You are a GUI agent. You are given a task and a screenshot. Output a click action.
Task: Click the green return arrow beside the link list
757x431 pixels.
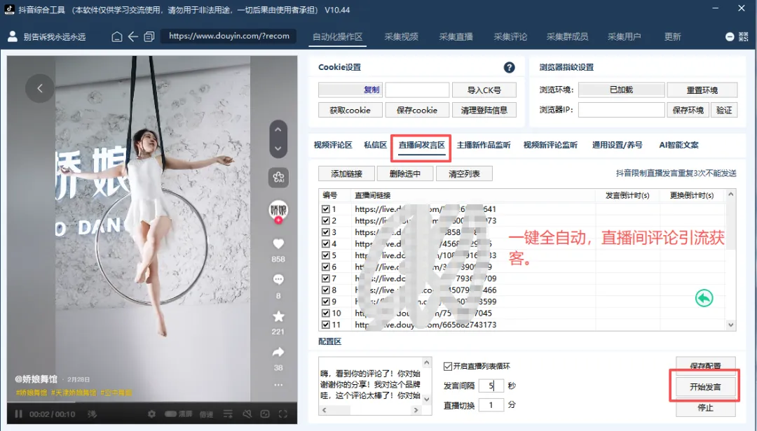704,297
